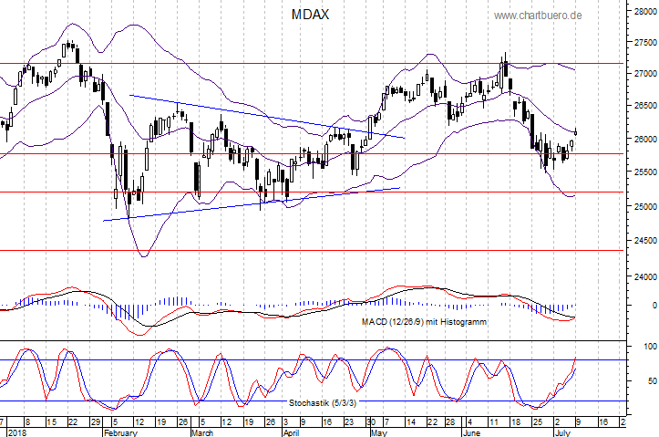Click the 26000 price axis label

[642, 140]
